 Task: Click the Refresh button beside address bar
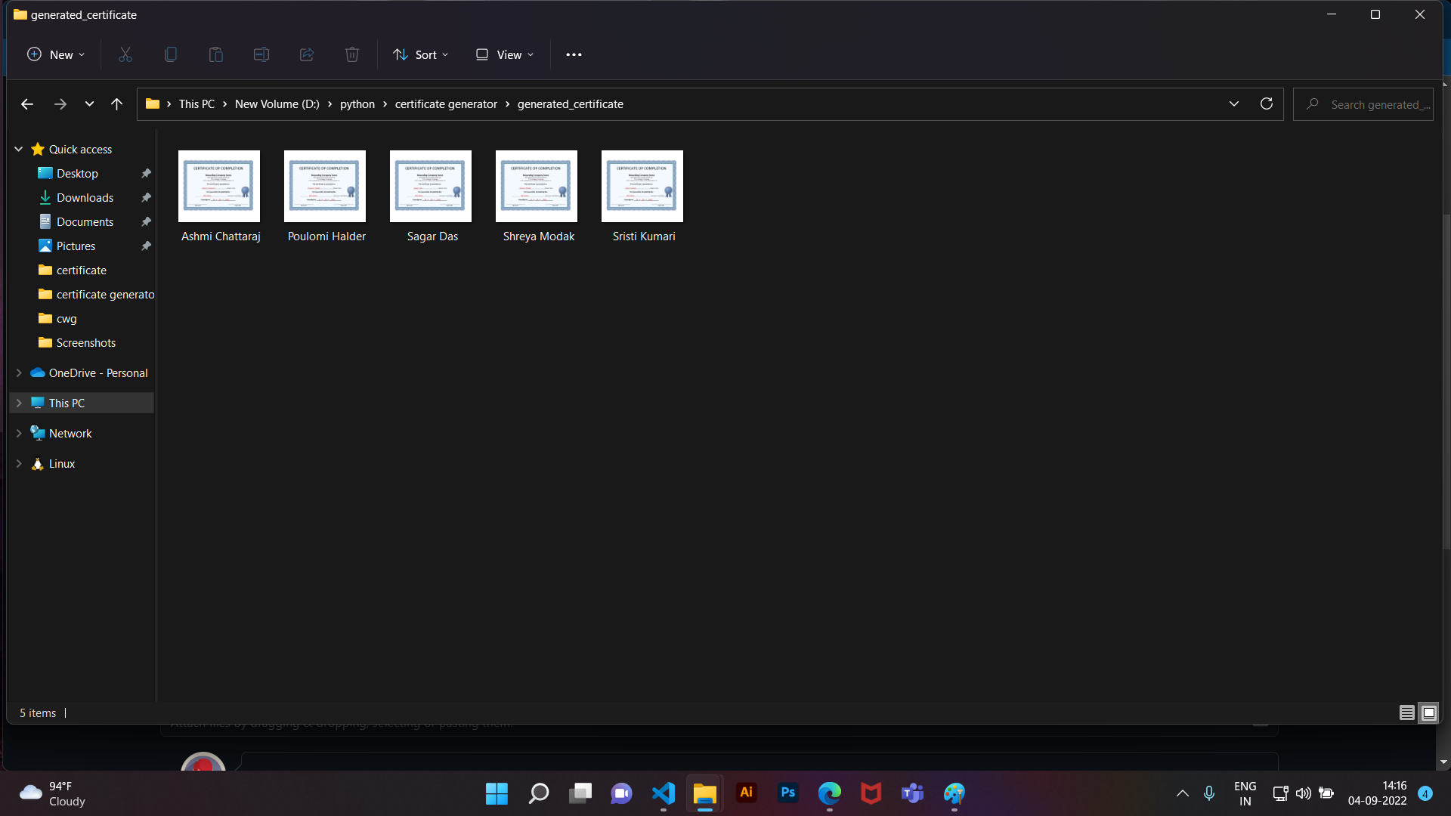tap(1267, 104)
